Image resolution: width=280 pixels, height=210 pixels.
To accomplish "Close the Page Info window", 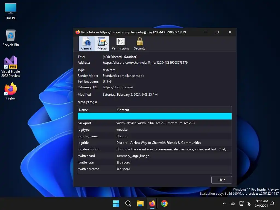I will [230, 32].
